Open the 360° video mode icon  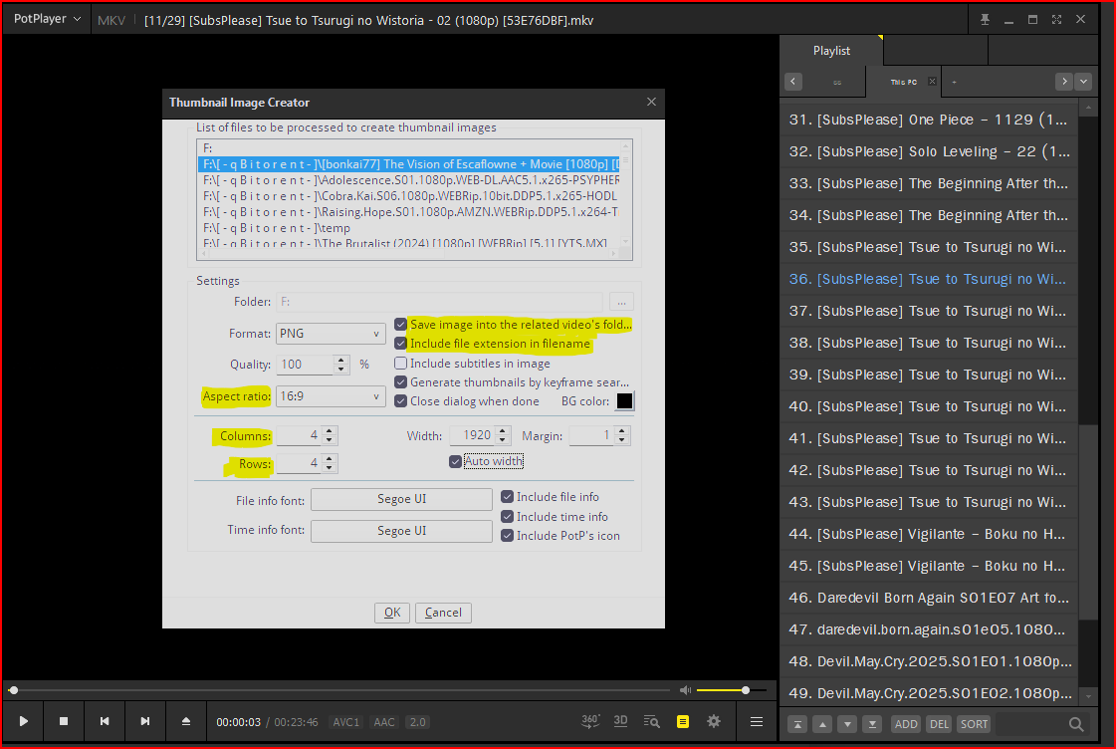[x=590, y=721]
